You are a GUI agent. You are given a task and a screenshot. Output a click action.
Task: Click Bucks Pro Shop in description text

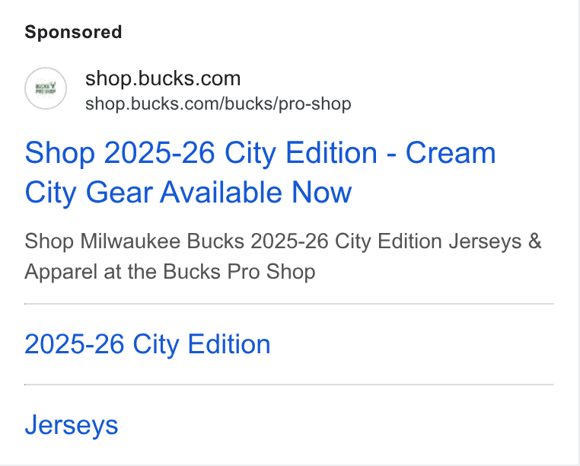pyautogui.click(x=239, y=272)
